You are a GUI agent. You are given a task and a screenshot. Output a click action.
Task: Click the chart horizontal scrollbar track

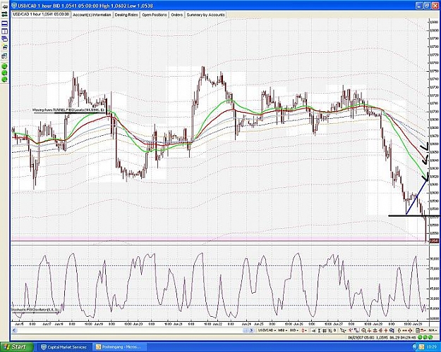pyautogui.click(x=129, y=331)
